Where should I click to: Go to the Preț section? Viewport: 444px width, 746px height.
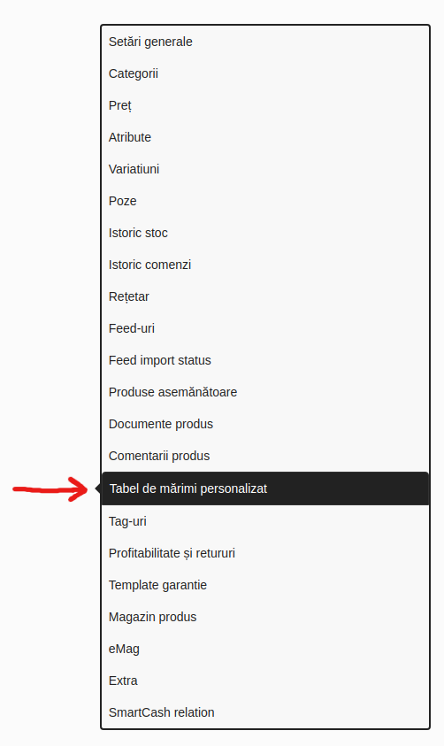[264, 105]
